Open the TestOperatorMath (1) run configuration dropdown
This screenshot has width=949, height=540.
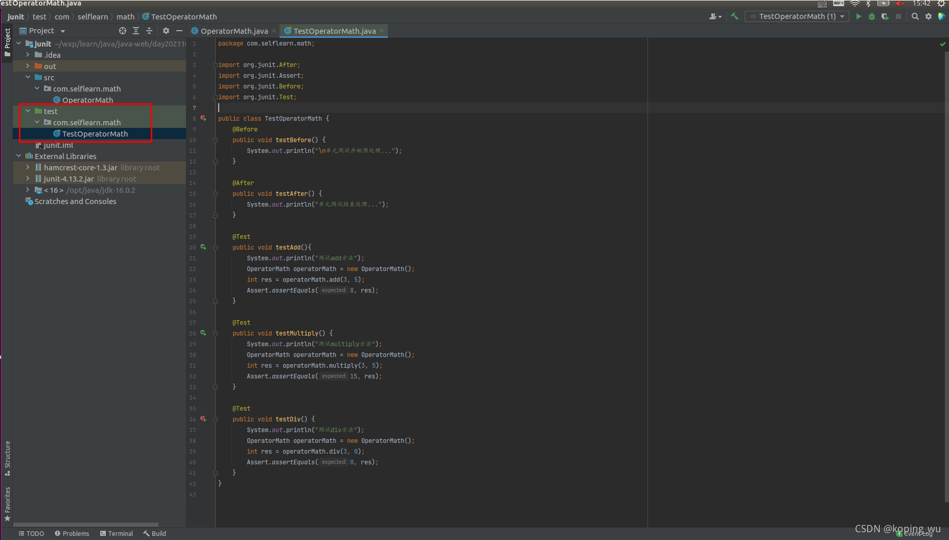click(x=797, y=16)
